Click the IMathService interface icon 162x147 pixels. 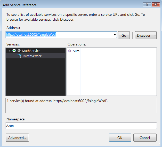point(19,56)
